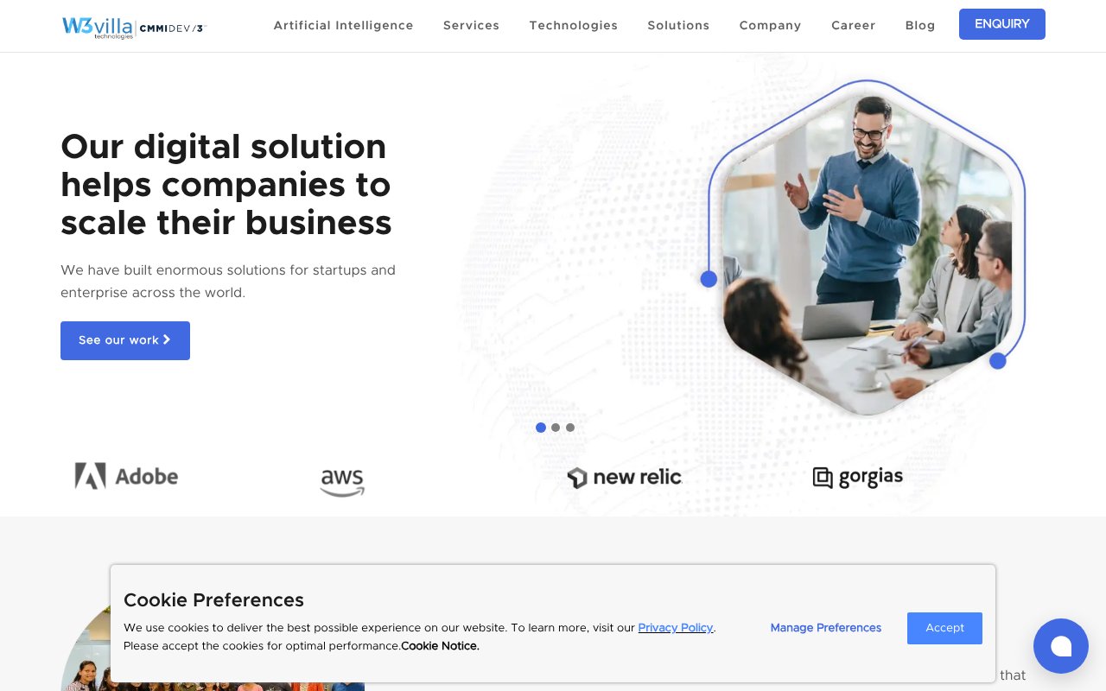The width and height of the screenshot is (1106, 691).
Task: Accept the cookie preferences
Action: pos(944,628)
